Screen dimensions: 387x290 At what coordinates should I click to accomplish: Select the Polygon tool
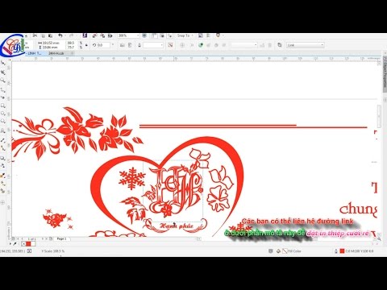tap(3, 122)
